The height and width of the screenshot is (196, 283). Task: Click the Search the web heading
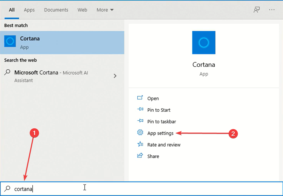20,60
